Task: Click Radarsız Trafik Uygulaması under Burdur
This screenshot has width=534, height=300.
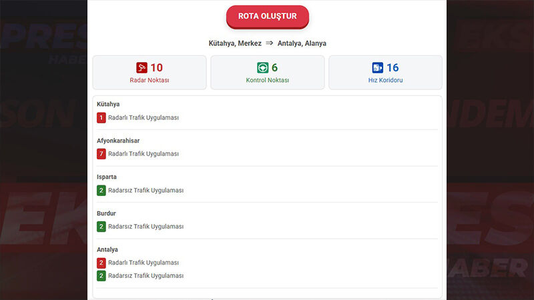Action: 146,227
